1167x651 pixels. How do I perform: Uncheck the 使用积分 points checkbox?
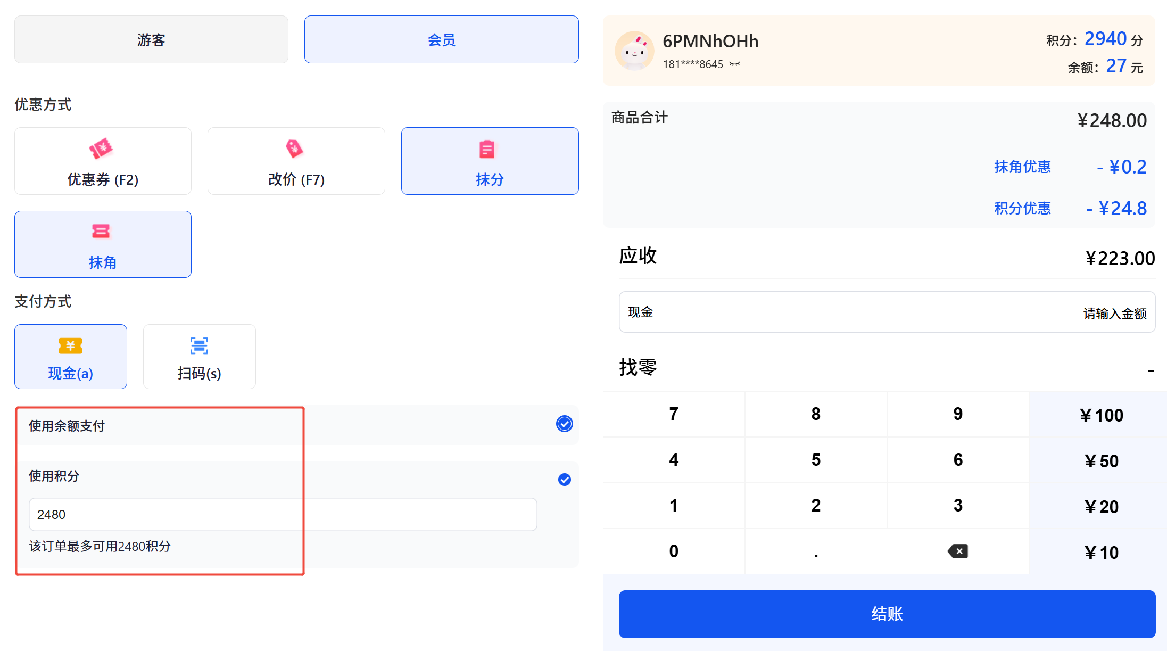[x=564, y=480]
